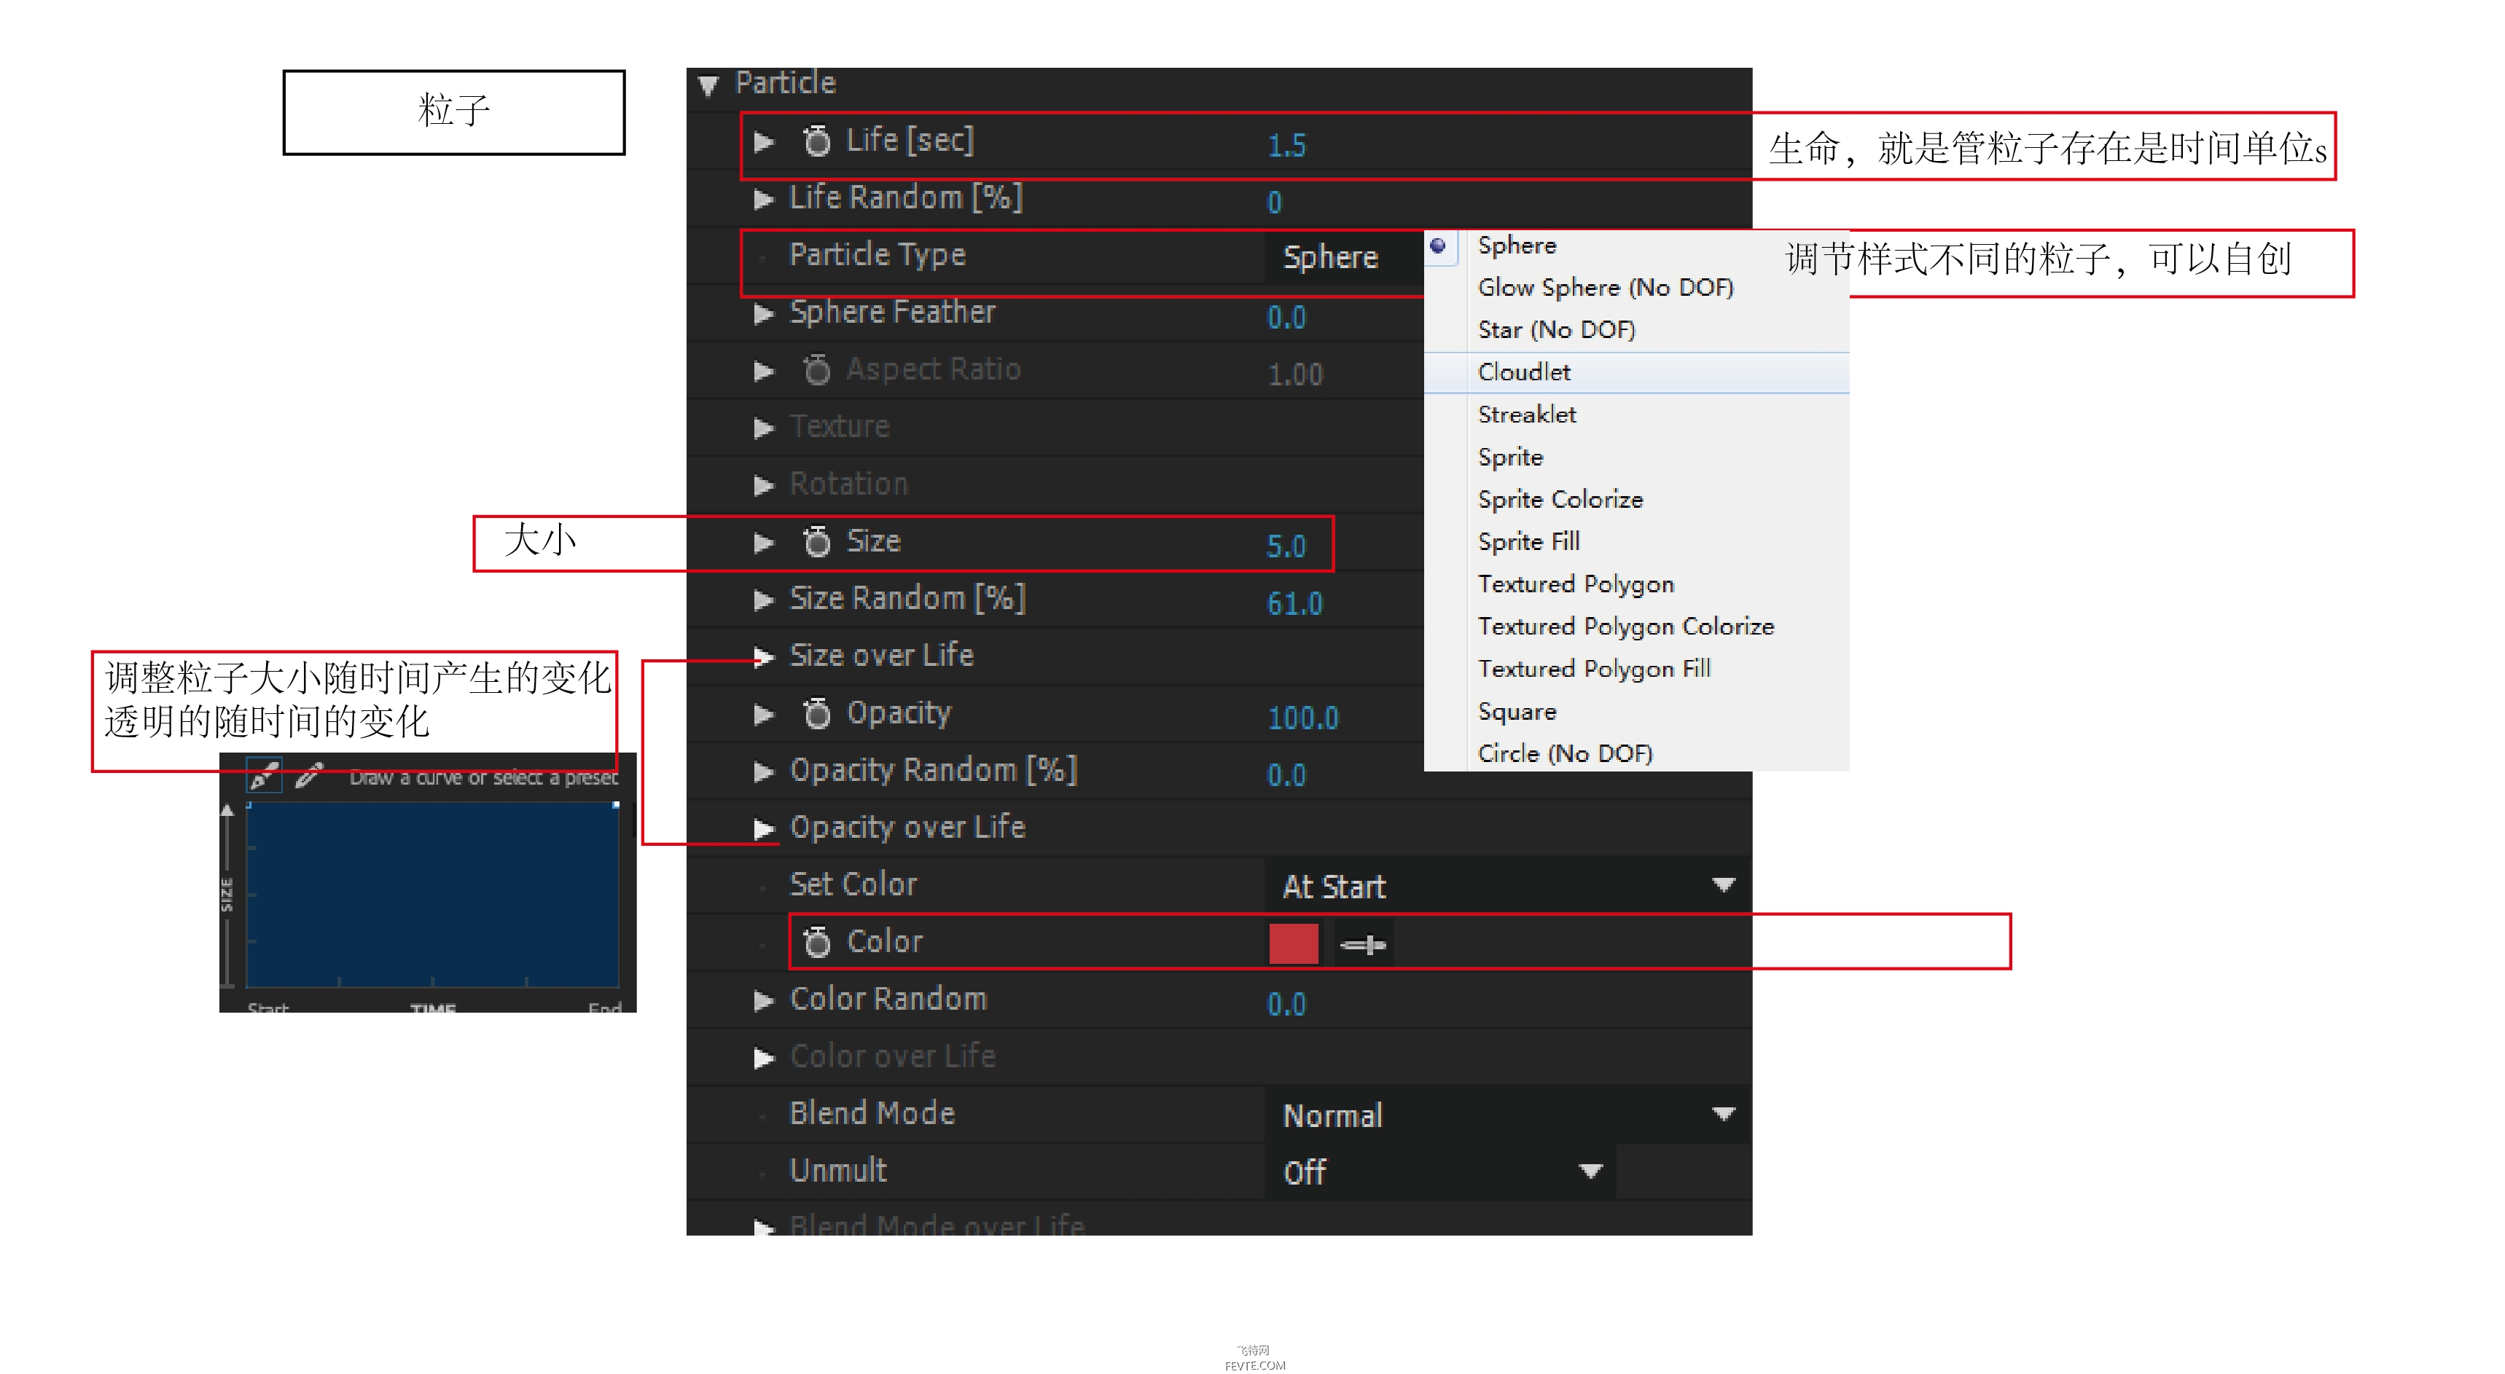Expand the Opacity over Life property

tap(763, 829)
